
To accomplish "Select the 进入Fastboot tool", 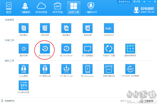I will 66,48.
